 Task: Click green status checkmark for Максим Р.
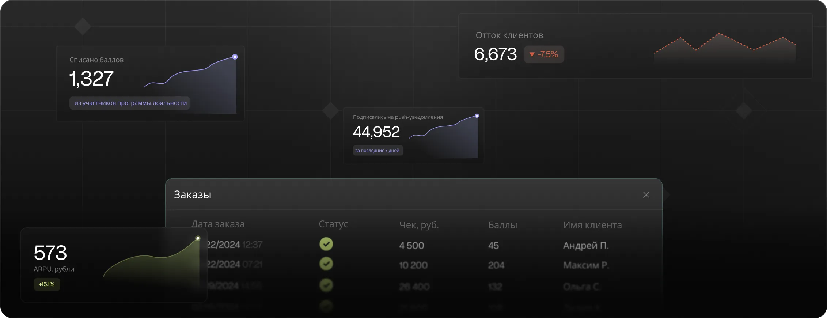tap(326, 264)
